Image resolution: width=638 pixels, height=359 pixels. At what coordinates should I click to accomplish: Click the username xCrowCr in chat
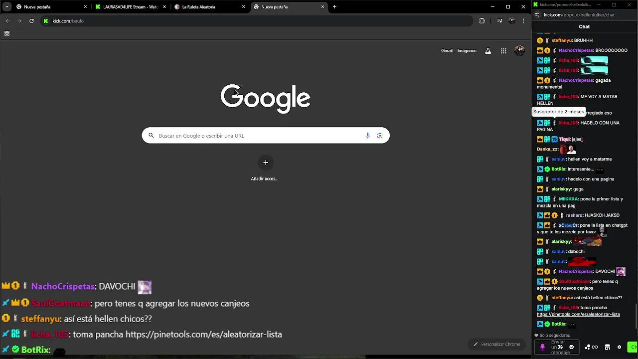(x=568, y=225)
